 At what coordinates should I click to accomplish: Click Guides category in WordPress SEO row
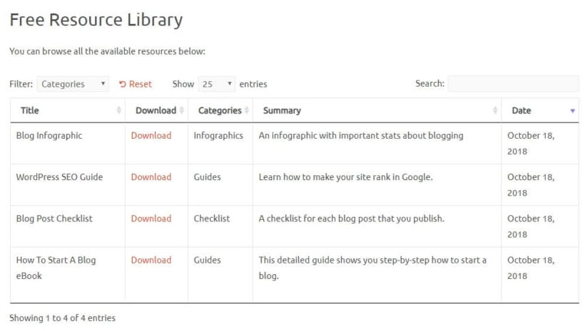tap(207, 177)
